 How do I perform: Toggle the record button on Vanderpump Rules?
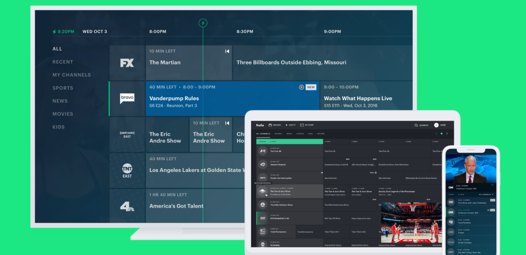[x=301, y=87]
